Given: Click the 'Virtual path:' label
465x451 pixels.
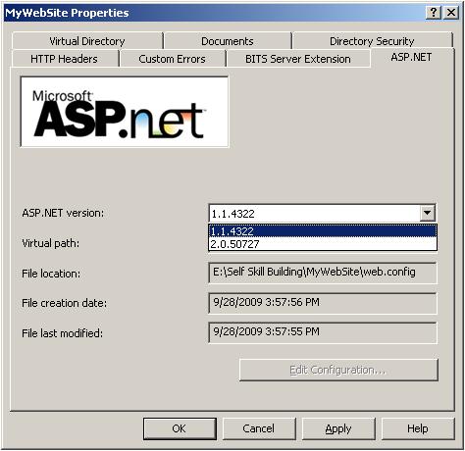Looking at the screenshot, I should 50,243.
